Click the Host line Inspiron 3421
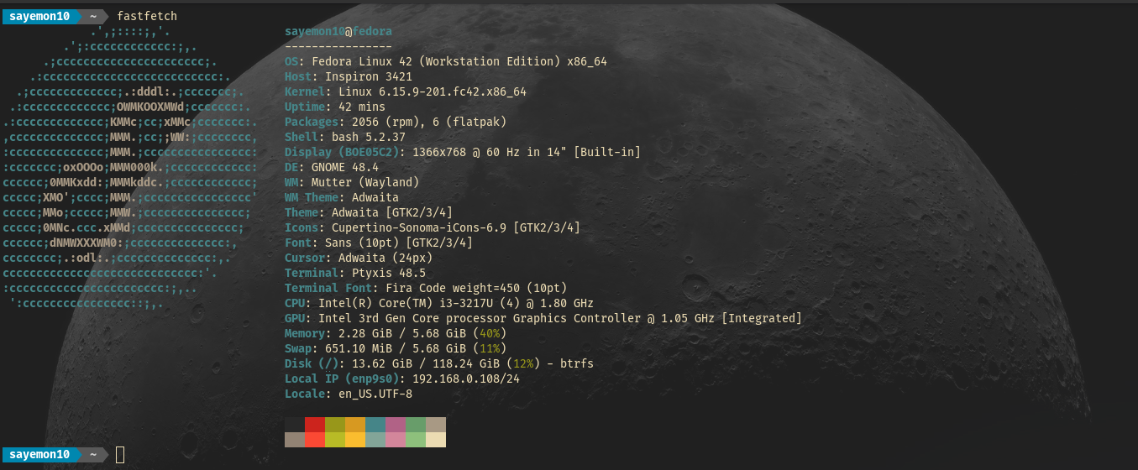 click(349, 76)
